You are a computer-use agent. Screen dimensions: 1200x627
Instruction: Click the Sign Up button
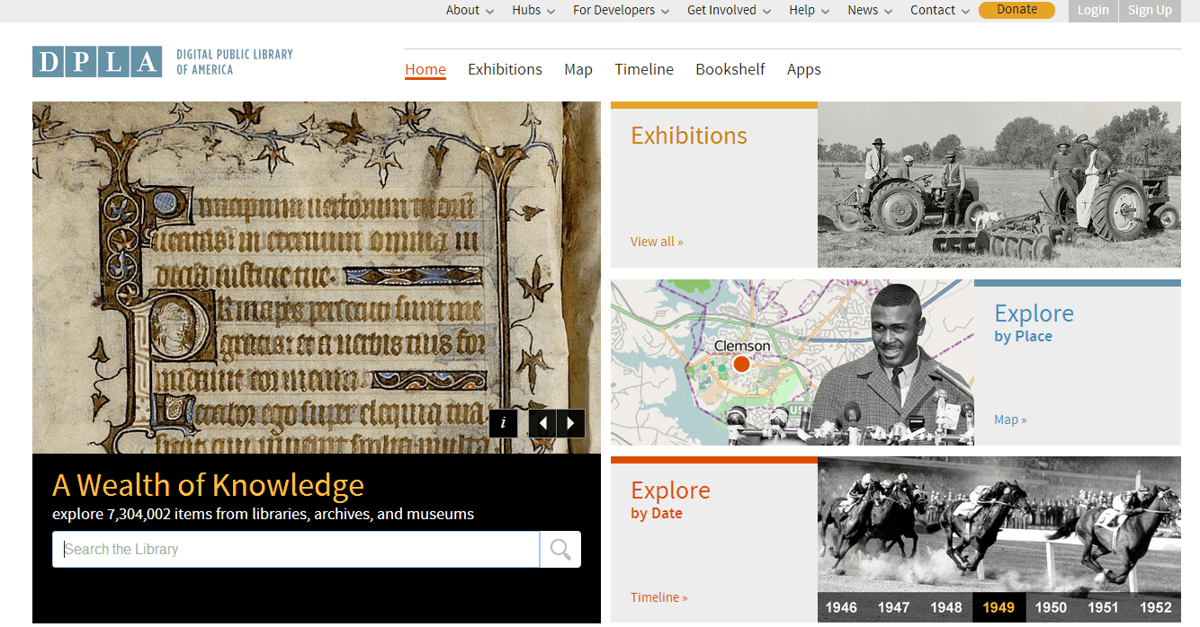pos(1150,11)
